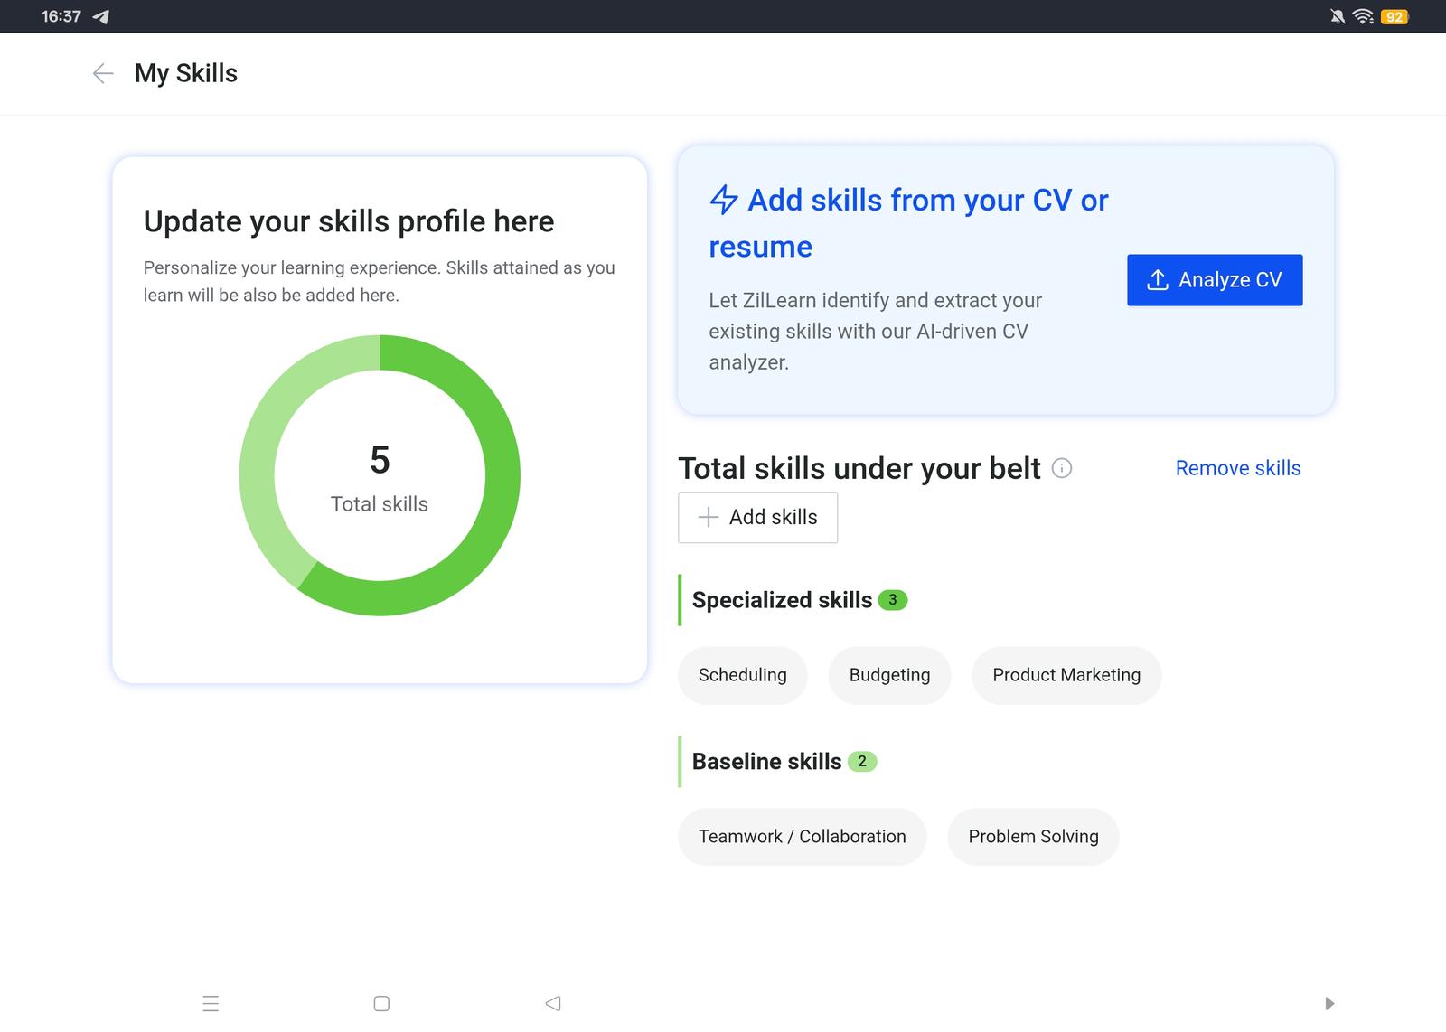This screenshot has height=1032, width=1446.
Task: Tap the Wi-Fi status icon
Action: pos(1363,16)
